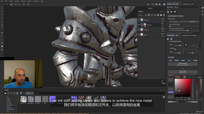Image resolution: width=204 pixels, height=114 pixels.
Task: Click the hide shelf items eye-slash icon
Action: (14, 93)
